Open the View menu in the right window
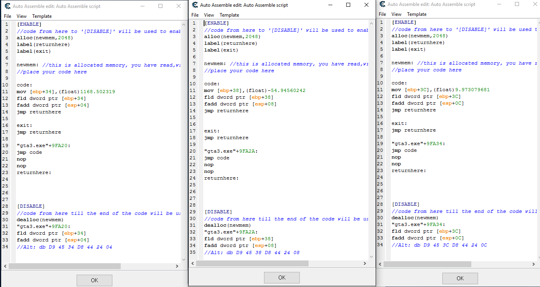The width and height of the screenshot is (540, 287). (x=396, y=14)
